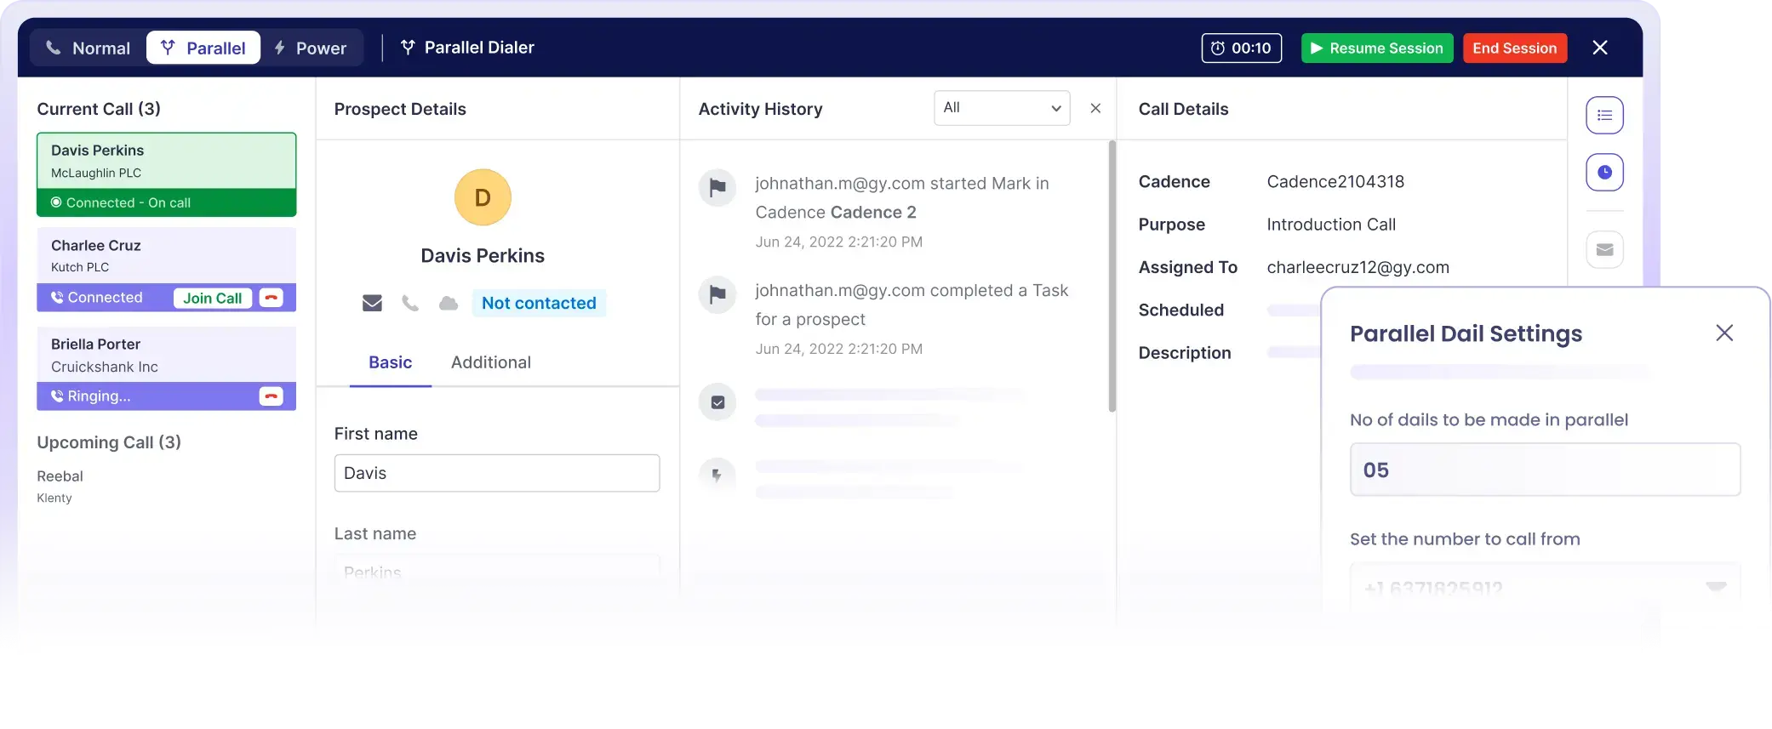The width and height of the screenshot is (1772, 729).
Task: Click the envelope icon under Davis Perkins
Action: [x=372, y=304]
